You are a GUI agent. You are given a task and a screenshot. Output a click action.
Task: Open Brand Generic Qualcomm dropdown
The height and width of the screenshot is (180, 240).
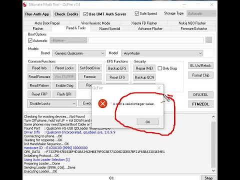click(78, 53)
